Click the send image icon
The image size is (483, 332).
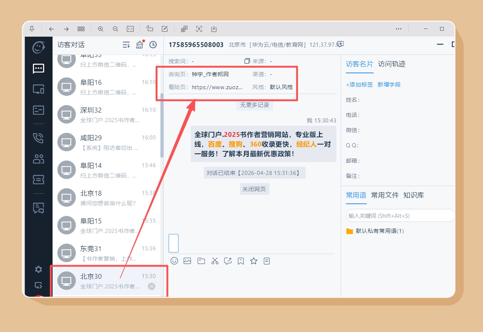point(187,261)
